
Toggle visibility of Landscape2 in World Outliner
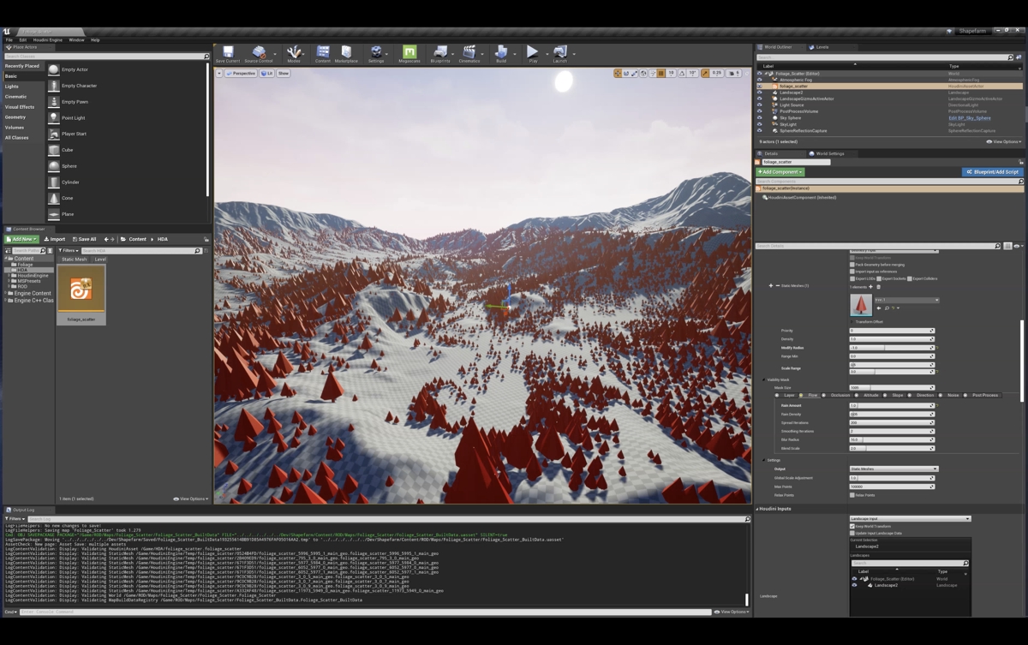pyautogui.click(x=759, y=93)
